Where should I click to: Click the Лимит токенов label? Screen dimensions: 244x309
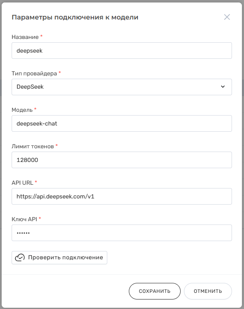pyautogui.click(x=33, y=146)
